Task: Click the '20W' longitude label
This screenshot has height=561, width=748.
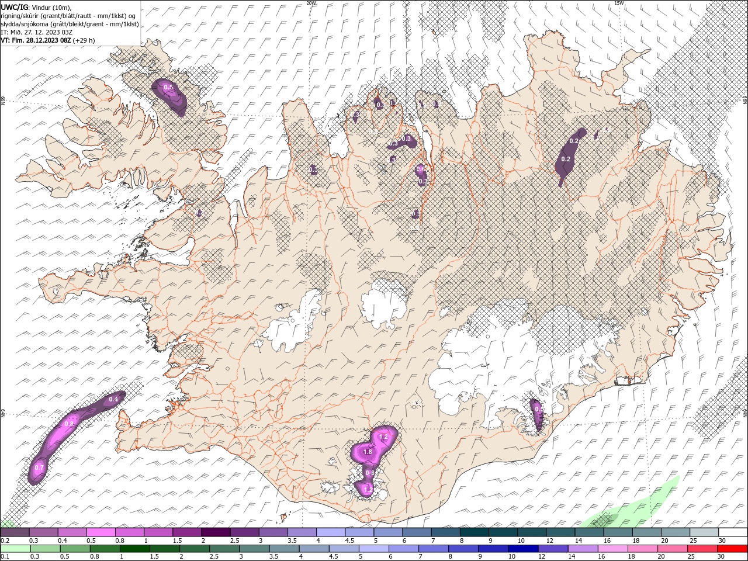Action: click(310, 3)
